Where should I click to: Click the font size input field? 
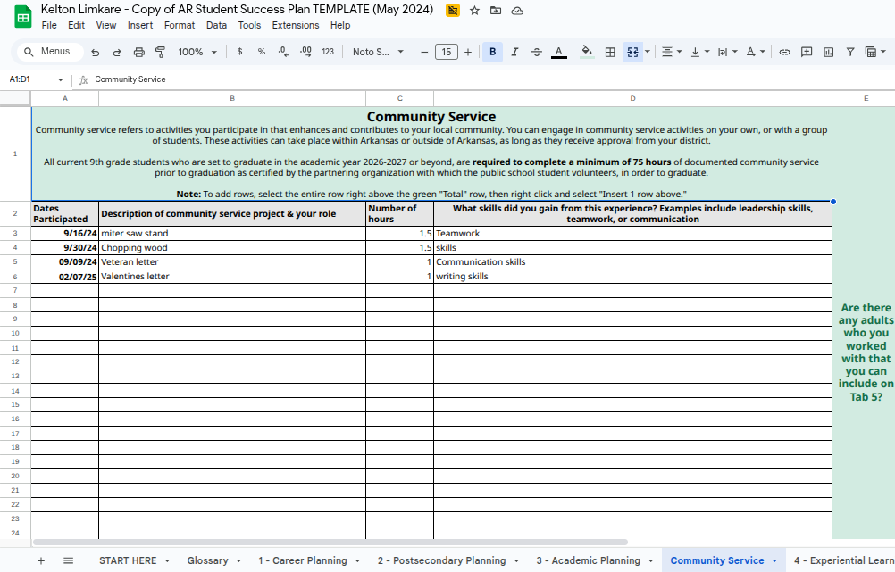click(446, 52)
